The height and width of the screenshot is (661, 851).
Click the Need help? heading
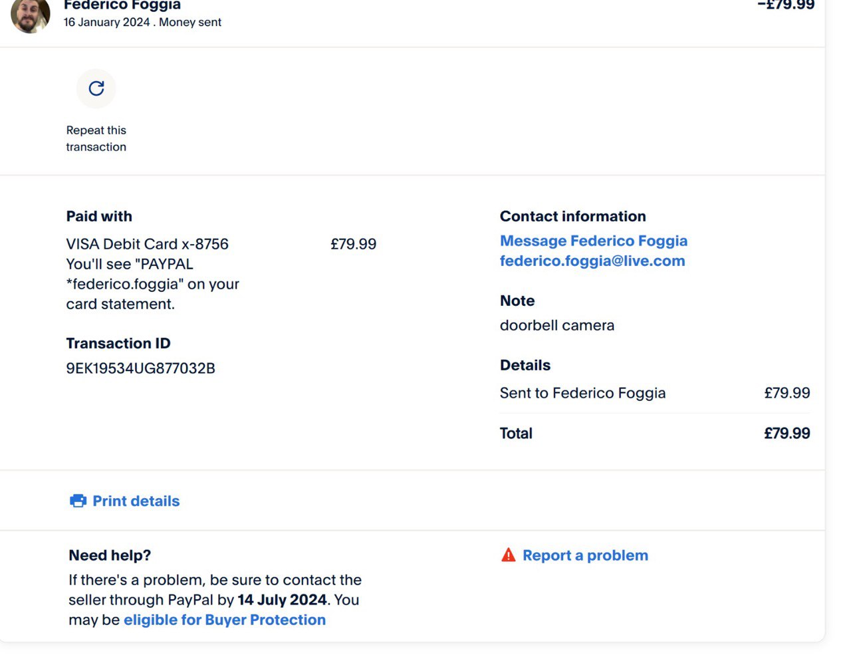[x=110, y=555]
